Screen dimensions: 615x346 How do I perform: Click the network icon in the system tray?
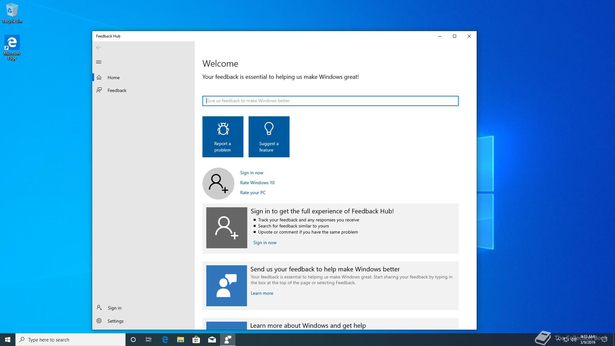[566, 340]
